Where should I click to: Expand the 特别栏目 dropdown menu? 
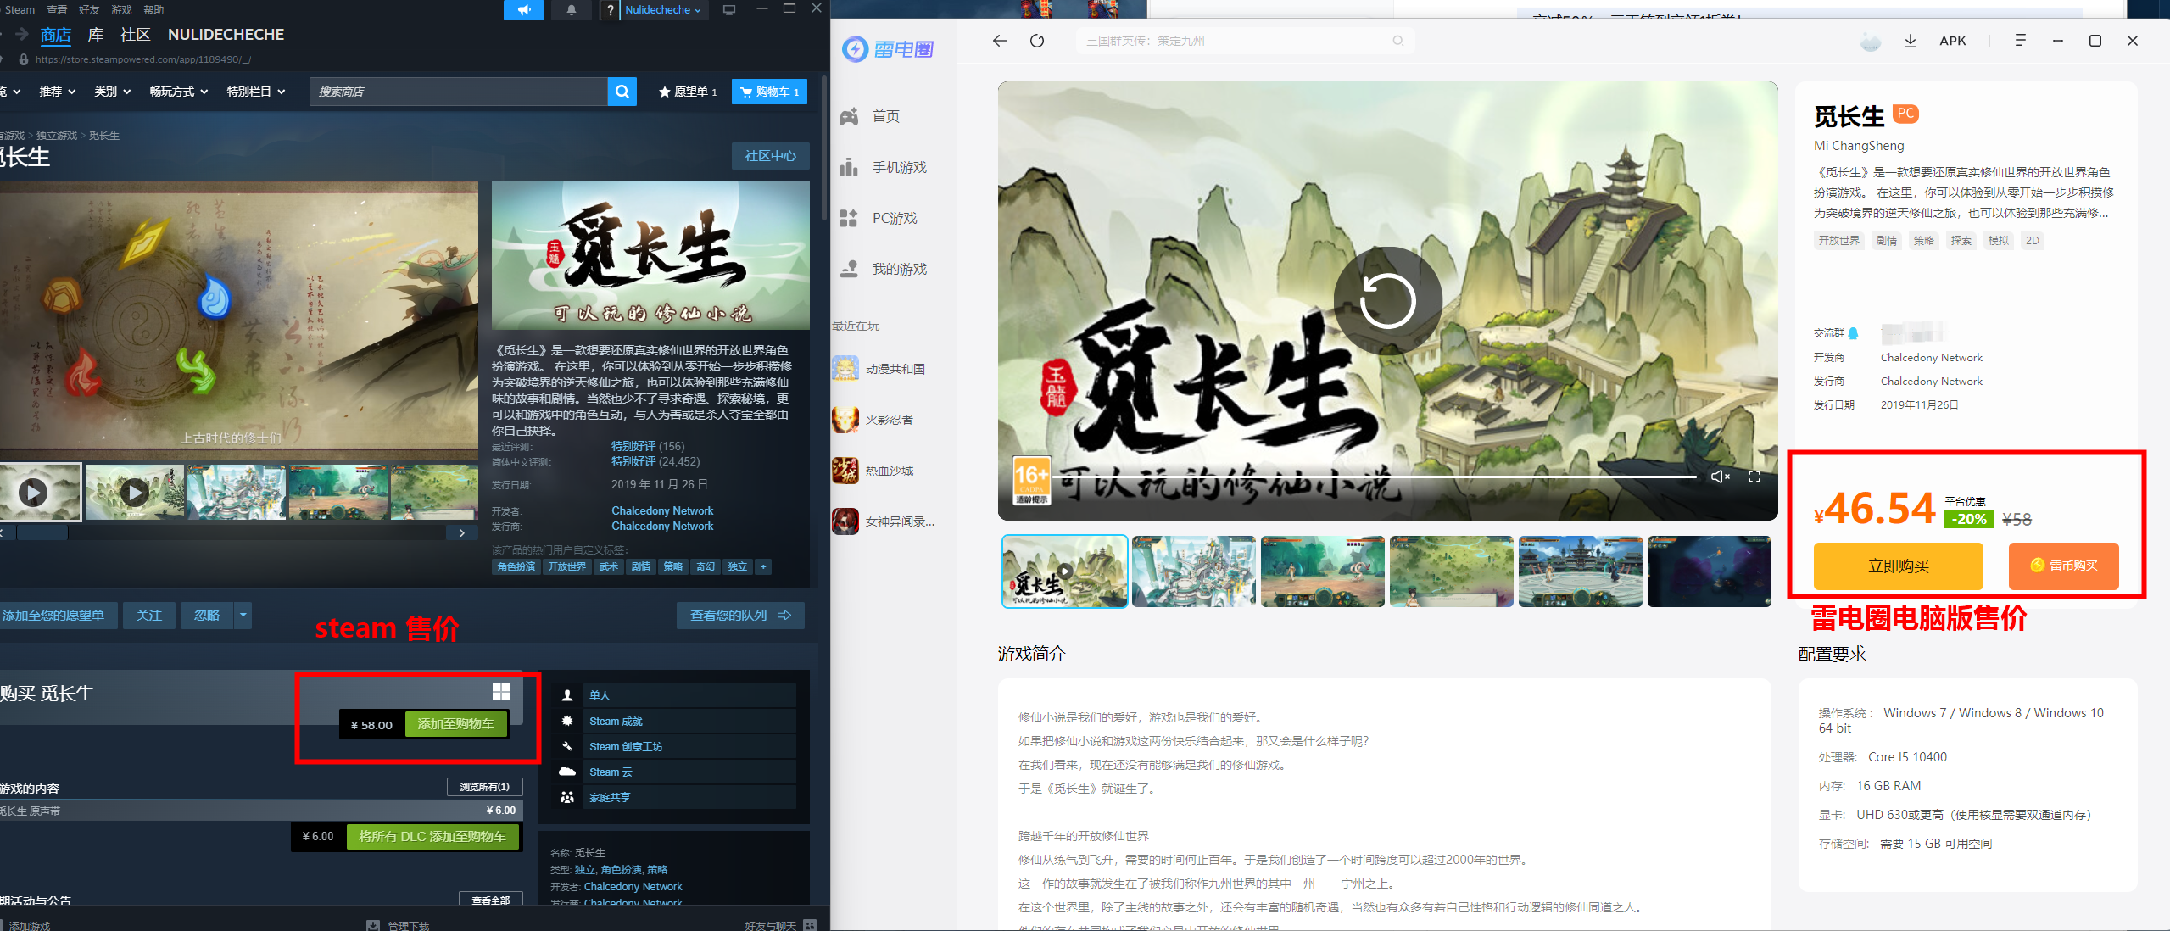click(256, 92)
